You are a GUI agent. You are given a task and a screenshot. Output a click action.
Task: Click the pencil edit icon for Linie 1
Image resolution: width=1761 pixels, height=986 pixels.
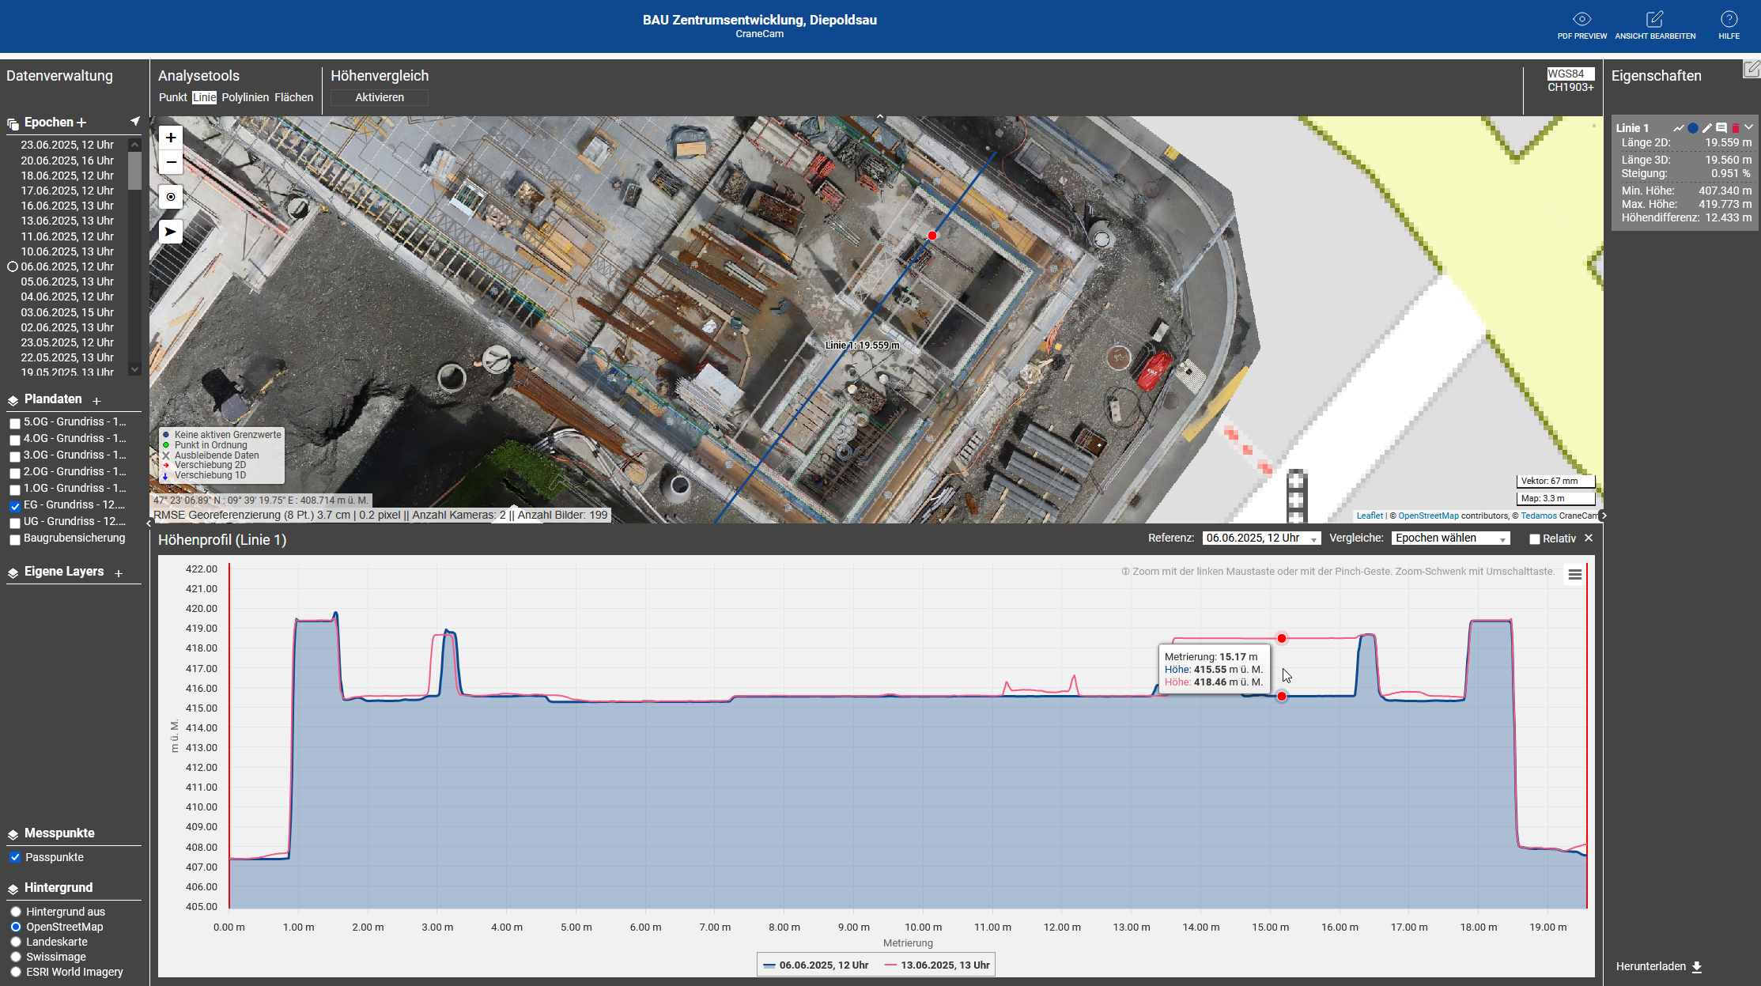click(x=1707, y=128)
